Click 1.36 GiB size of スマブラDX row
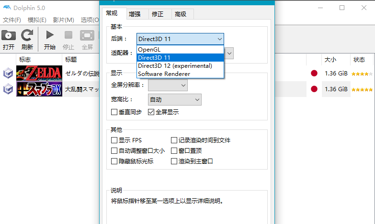Screen dimensions: 375x224 click(336, 89)
